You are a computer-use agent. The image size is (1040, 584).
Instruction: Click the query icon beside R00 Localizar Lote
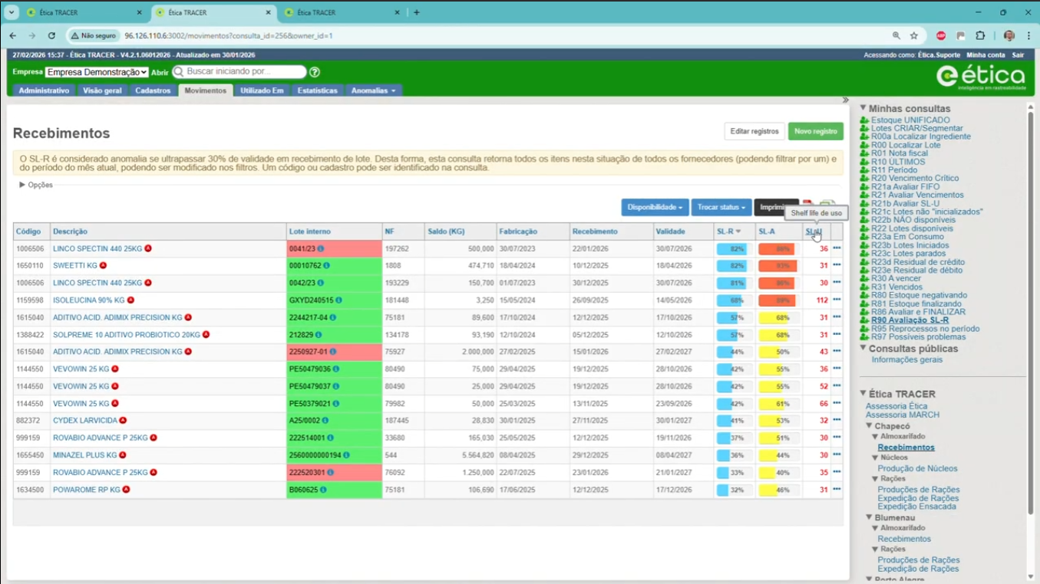point(864,145)
